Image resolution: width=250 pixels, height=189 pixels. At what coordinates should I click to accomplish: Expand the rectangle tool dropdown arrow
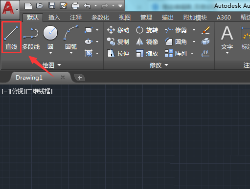(97, 30)
